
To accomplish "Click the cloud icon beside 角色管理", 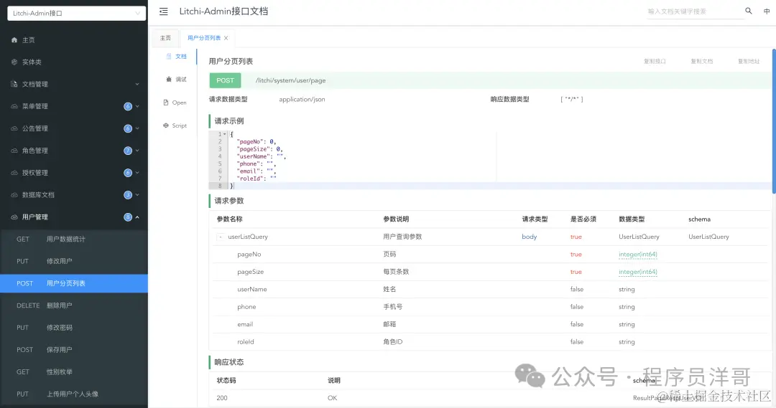I will pos(14,151).
